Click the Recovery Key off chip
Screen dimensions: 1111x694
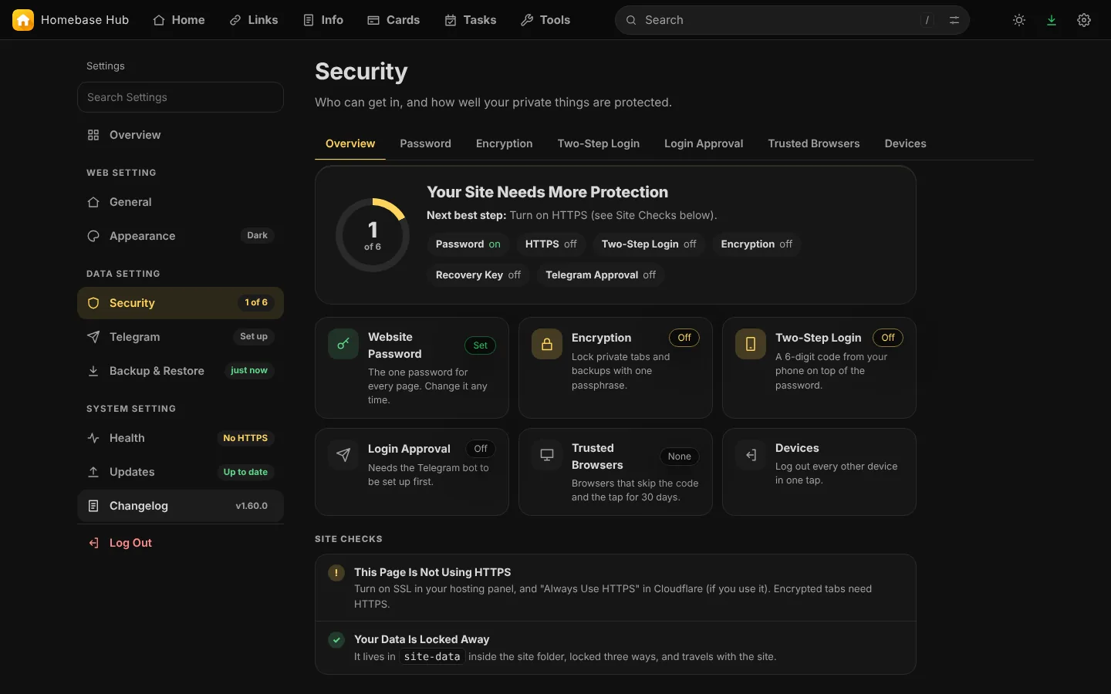click(478, 275)
